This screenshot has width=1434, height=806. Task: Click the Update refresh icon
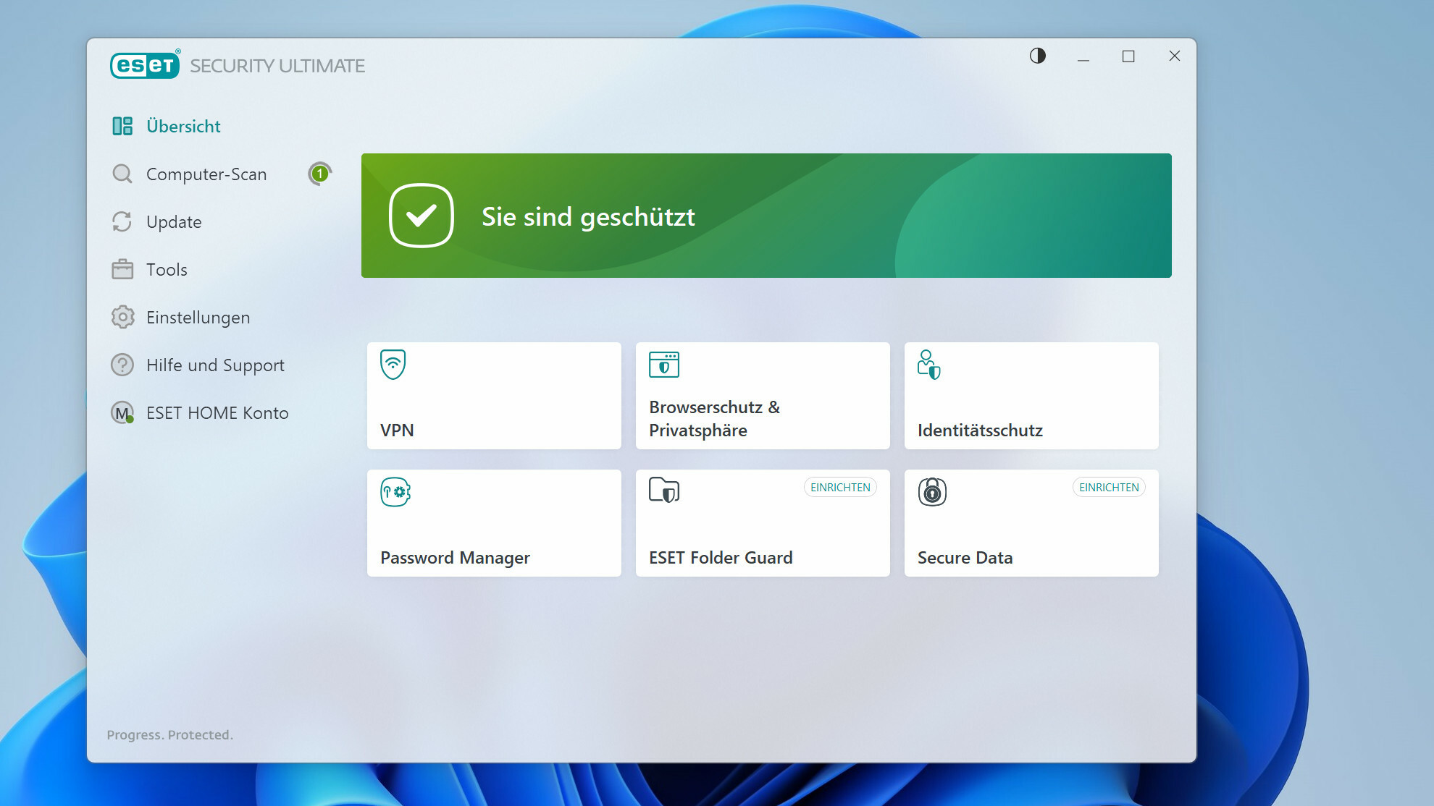(122, 221)
